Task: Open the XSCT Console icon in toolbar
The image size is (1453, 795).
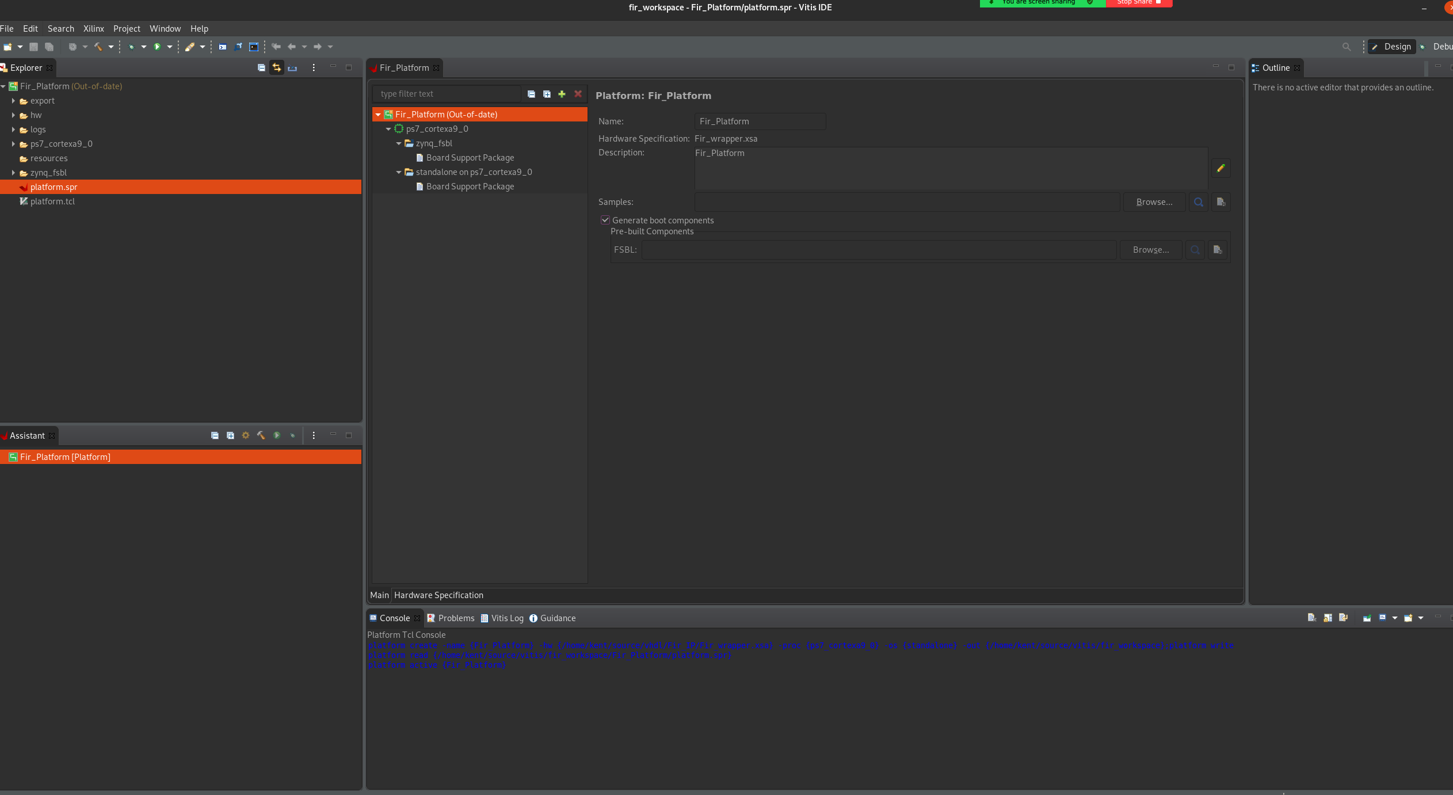Action: (222, 47)
